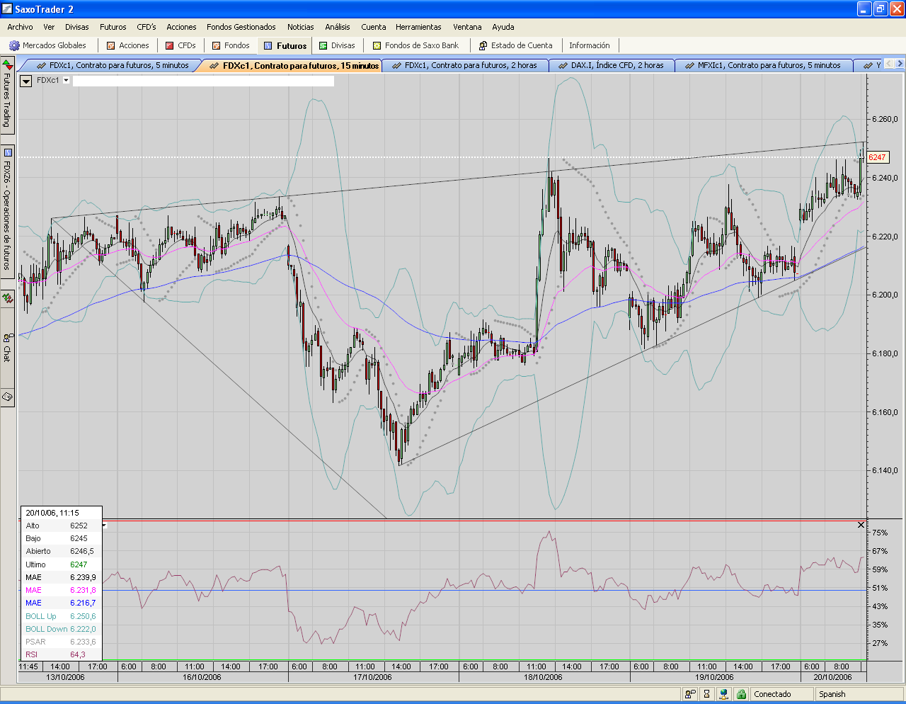Open the Herramientas menu

pyautogui.click(x=418, y=27)
